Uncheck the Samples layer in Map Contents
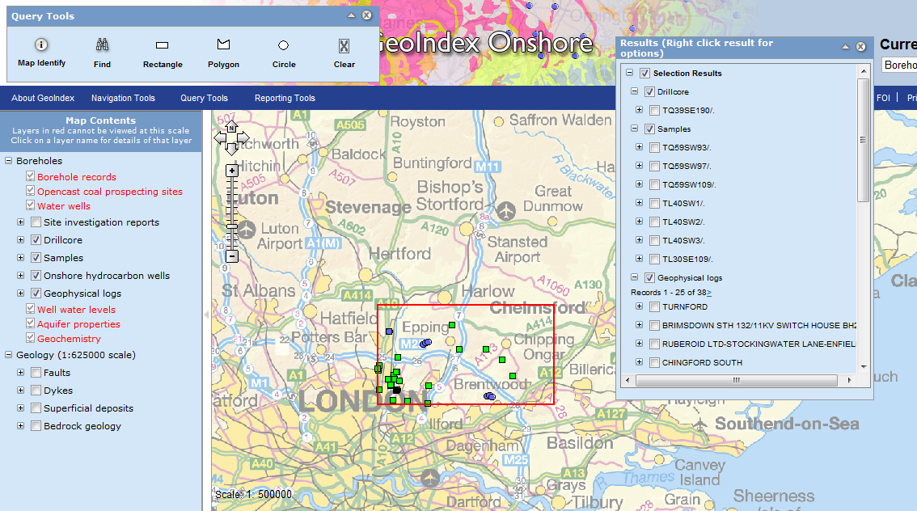The height and width of the screenshot is (511, 917). point(36,257)
